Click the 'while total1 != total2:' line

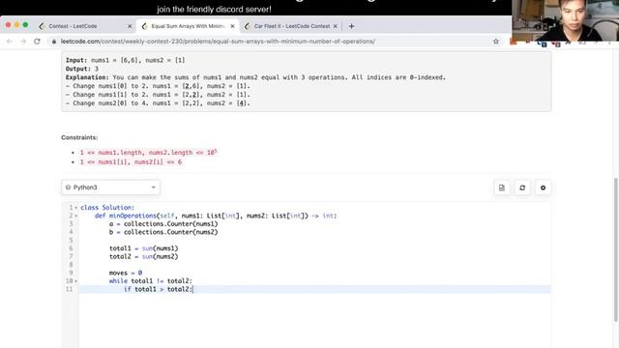coord(151,281)
